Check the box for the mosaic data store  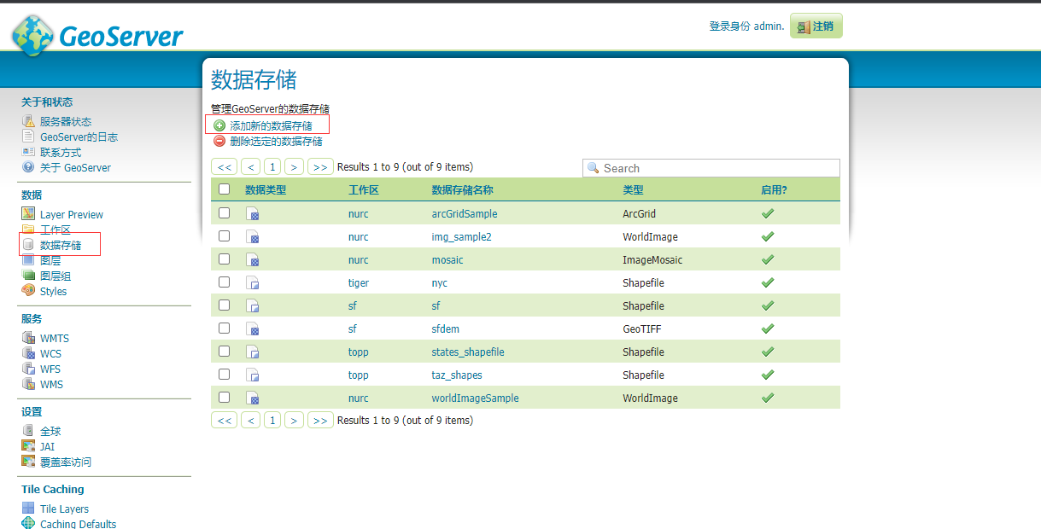coord(225,259)
